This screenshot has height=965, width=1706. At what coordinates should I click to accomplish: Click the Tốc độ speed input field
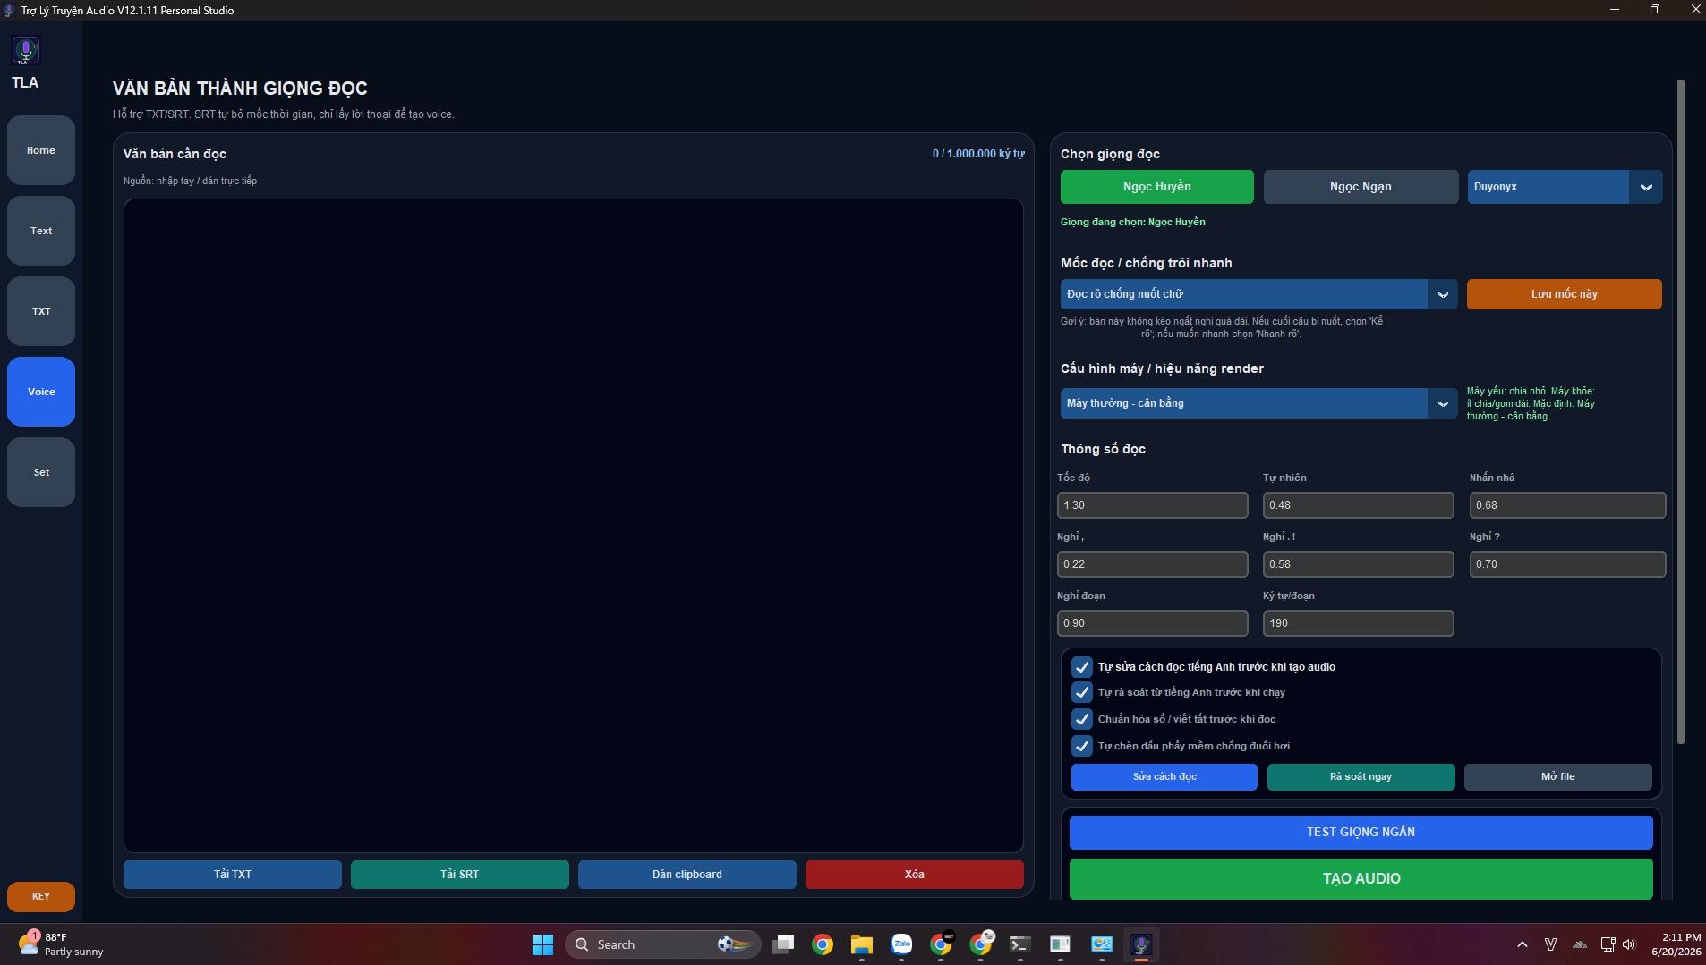coord(1152,505)
